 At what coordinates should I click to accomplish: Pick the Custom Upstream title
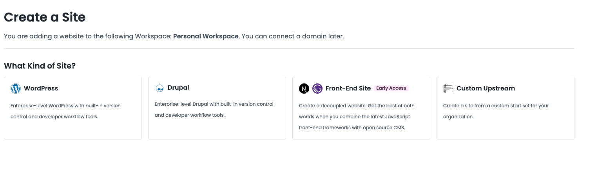486,89
